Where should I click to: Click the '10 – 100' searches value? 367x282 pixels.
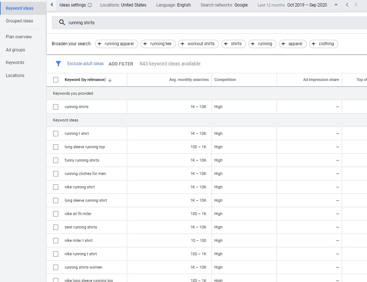[199, 240]
